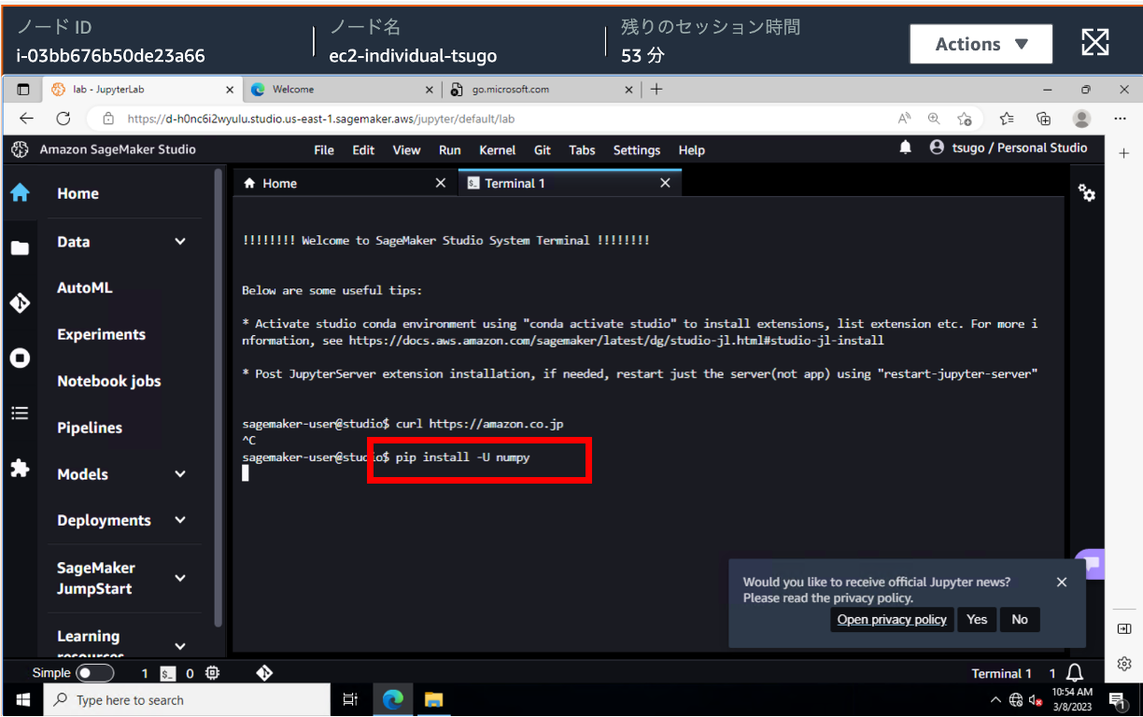
Task: Click the notification bell icon
Action: (904, 148)
